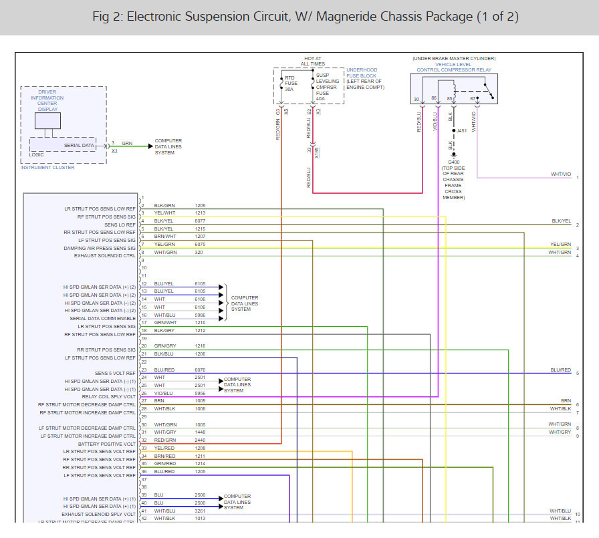
Task: Click the EXHAUST SOLENOID SPLY VOLT label
Action: pyautogui.click(x=98, y=515)
